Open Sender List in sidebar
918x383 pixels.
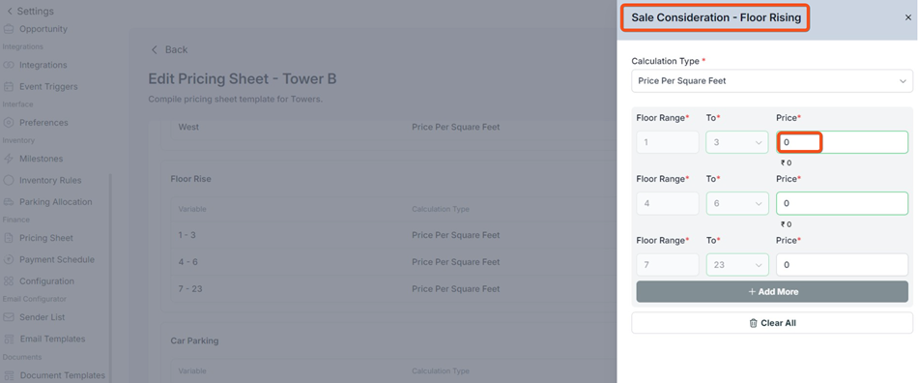(43, 317)
